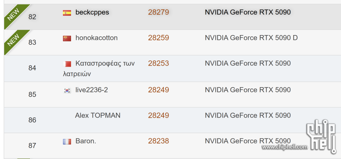Viewport: 341px width, 159px height.
Task: Open user profile honokacotton
Action: 97,38
